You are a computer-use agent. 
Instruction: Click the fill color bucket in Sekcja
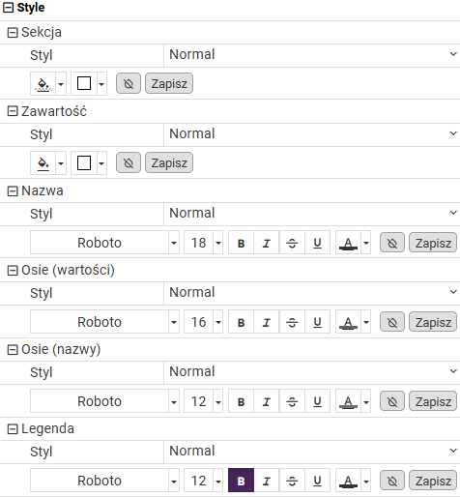pyautogui.click(x=43, y=84)
